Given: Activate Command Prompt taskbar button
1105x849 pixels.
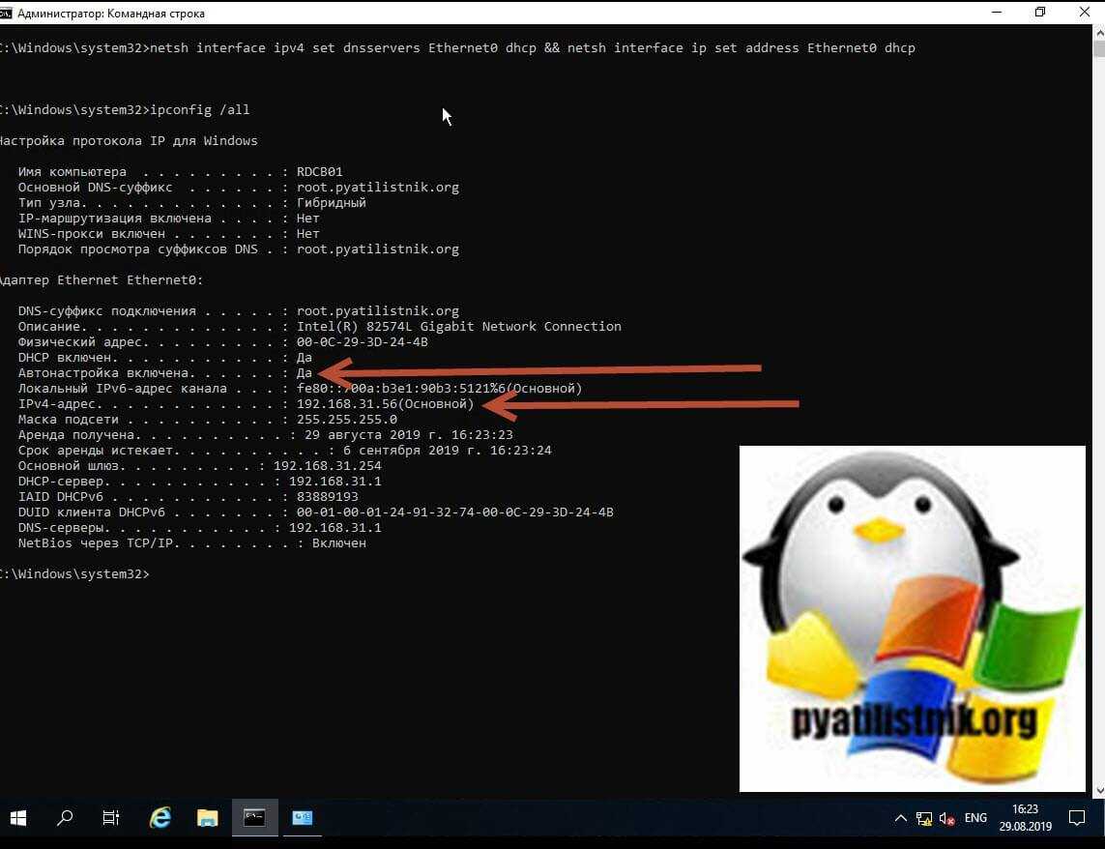Looking at the screenshot, I should coord(254,818).
